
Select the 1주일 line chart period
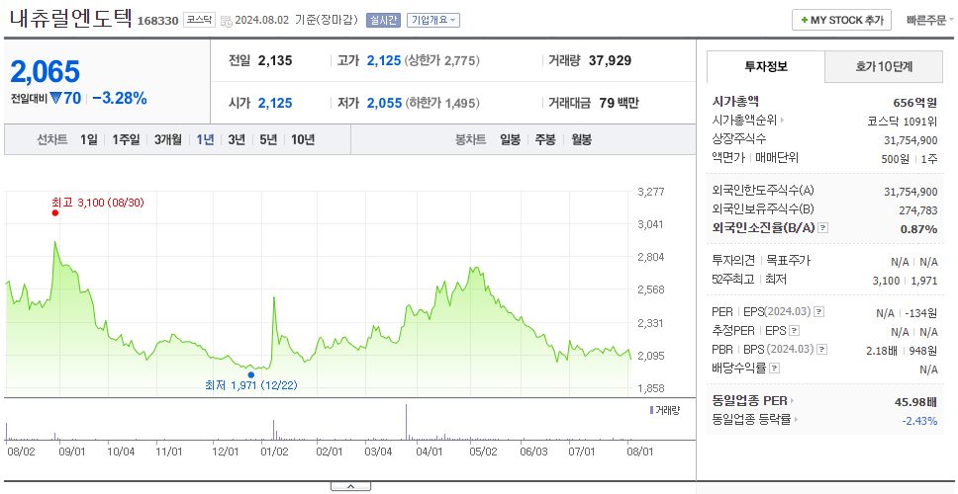pos(126,139)
